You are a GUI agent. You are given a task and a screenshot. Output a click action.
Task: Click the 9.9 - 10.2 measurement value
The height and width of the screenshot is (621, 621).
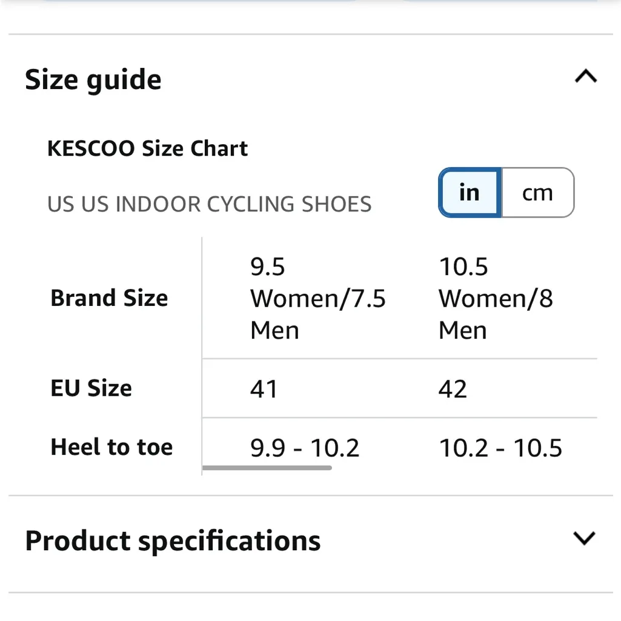point(305,447)
